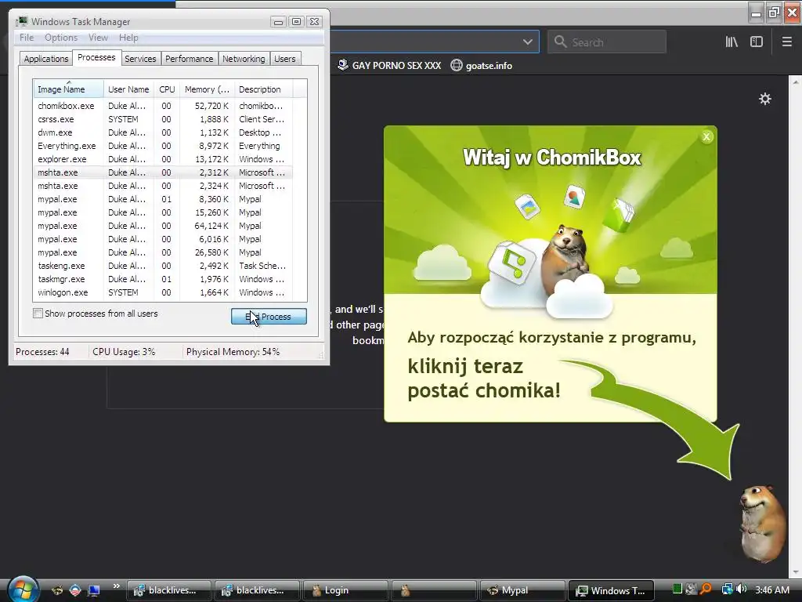Viewport: 802px width, 602px height.
Task: Sort processes by Description column header
Action: [263, 89]
